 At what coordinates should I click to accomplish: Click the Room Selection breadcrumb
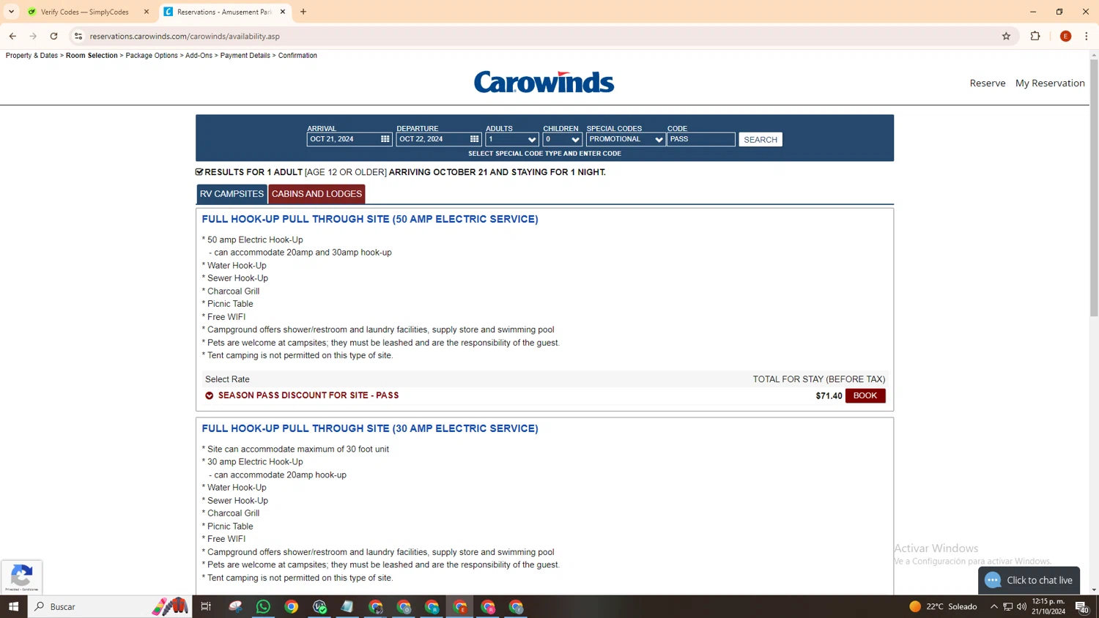[92, 56]
